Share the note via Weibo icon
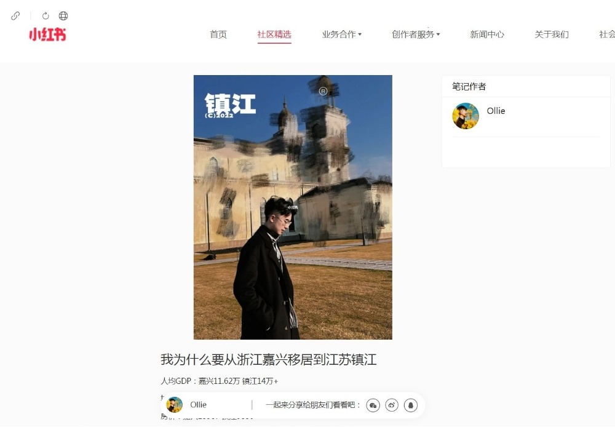This screenshot has width=615, height=427. point(392,405)
